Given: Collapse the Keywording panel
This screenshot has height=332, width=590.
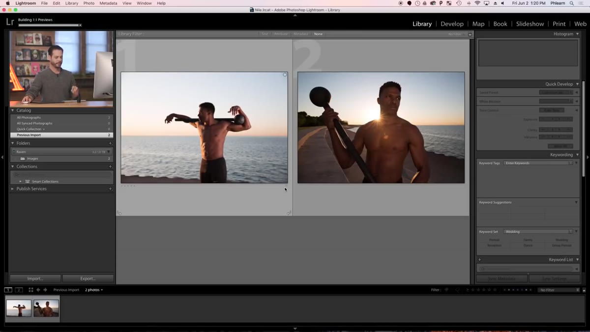Looking at the screenshot, I should pos(577,155).
